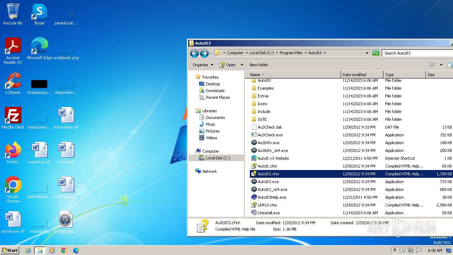Expand the Local Disk (C:) breadcrumb arrow
Screen dimensions: 453x255
(x=277, y=53)
